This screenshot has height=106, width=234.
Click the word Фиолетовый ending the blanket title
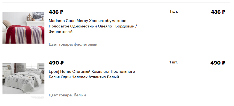pos(61,32)
